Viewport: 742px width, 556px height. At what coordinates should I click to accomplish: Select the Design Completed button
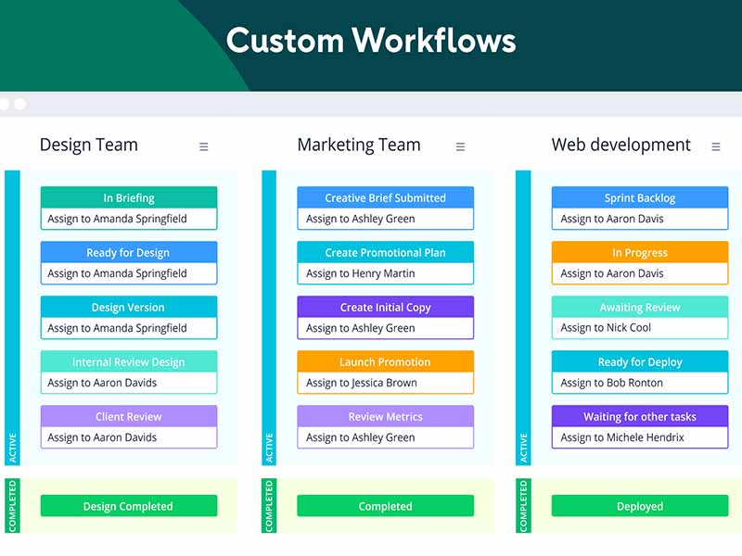pyautogui.click(x=129, y=506)
